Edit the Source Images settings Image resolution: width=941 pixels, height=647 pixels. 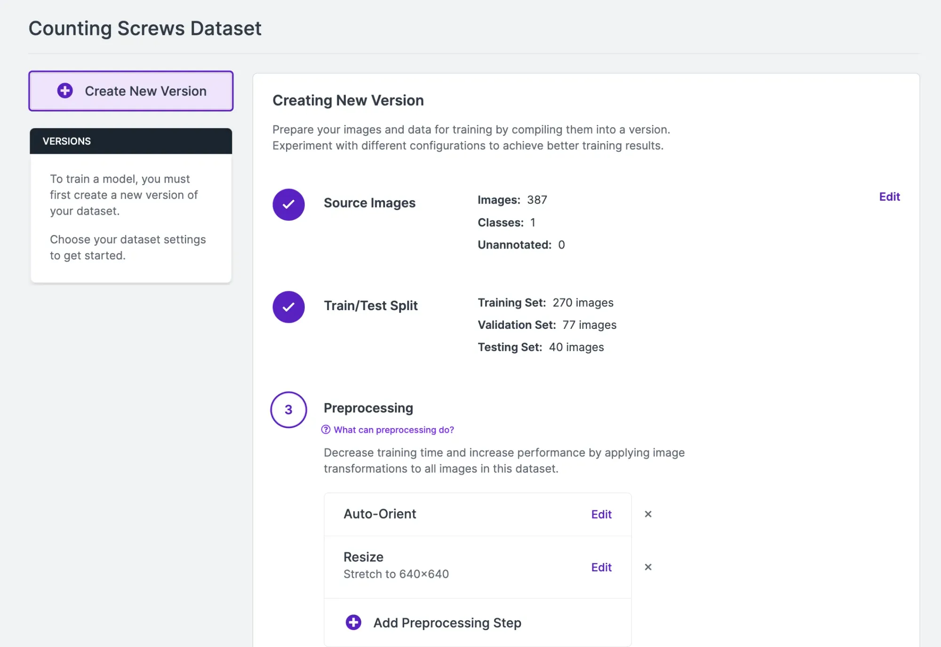click(x=889, y=196)
